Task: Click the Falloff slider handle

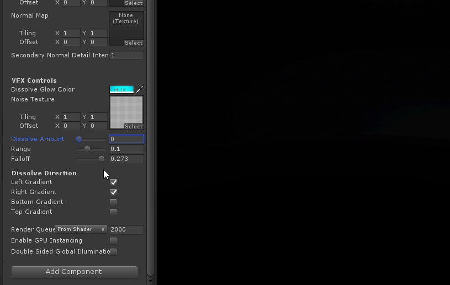Action: 102,159
